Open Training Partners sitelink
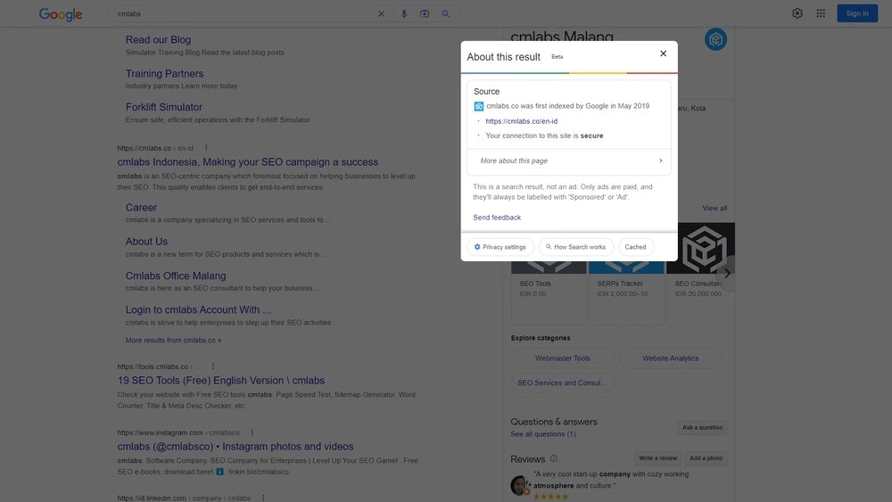Viewport: 892px width, 502px height. click(164, 73)
